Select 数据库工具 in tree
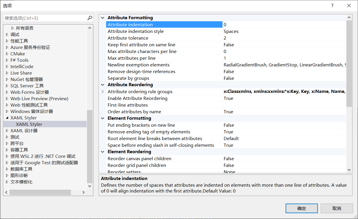Screen dimensions: 358x219 coord(22,169)
